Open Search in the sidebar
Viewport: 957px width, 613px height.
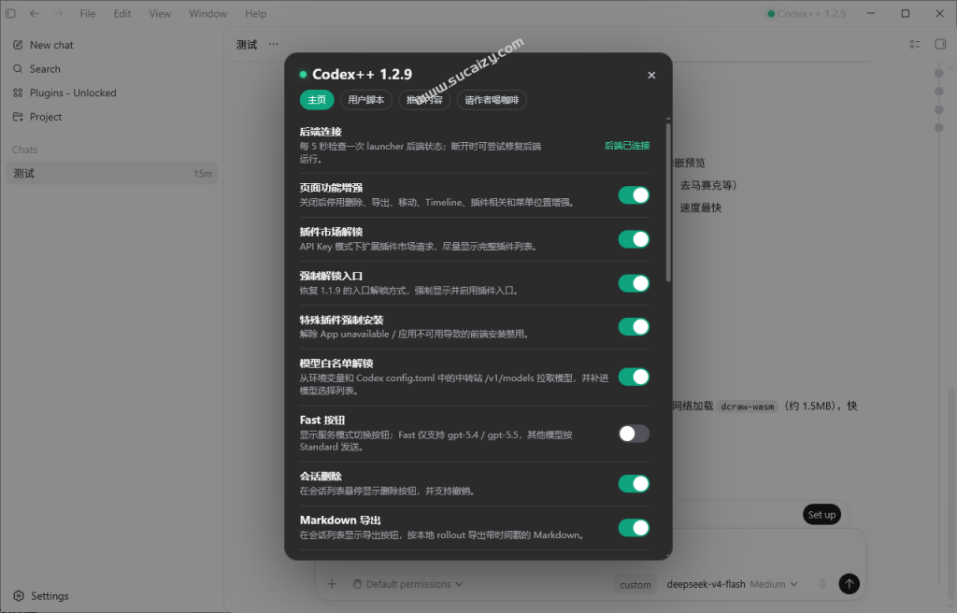tap(45, 69)
